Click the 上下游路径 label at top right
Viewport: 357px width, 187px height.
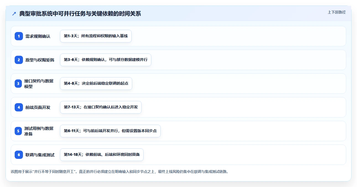pos(337,12)
